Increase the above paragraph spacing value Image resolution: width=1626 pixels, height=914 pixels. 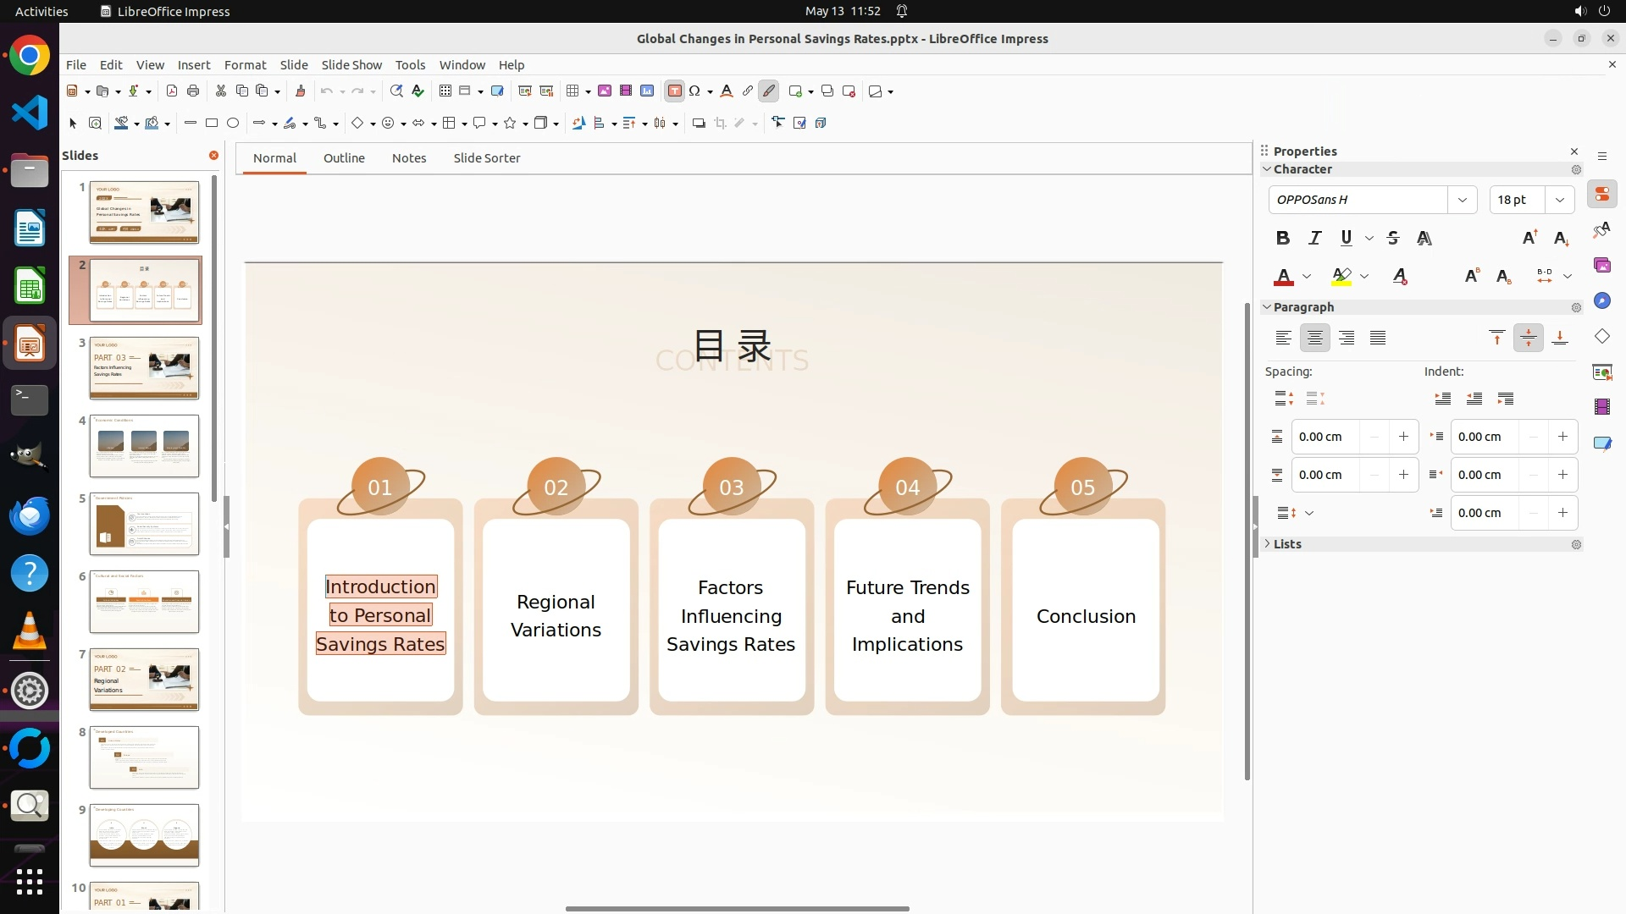1403,437
